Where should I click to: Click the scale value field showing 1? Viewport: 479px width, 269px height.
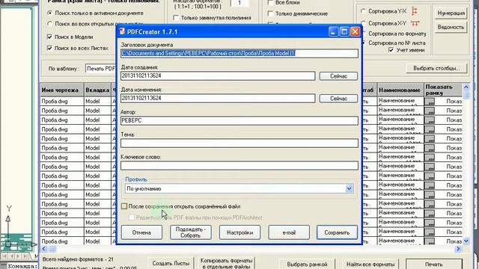(239, 3)
